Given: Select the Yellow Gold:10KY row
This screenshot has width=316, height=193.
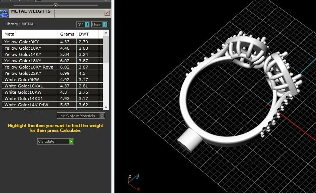Looking at the screenshot, I should (x=53, y=48).
